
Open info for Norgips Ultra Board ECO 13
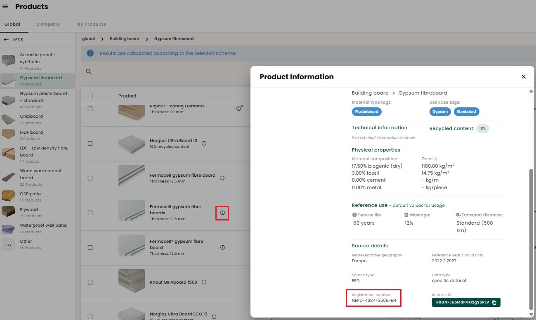coord(214,317)
